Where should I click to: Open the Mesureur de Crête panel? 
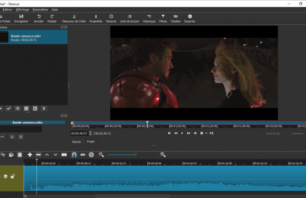pos(74,19)
